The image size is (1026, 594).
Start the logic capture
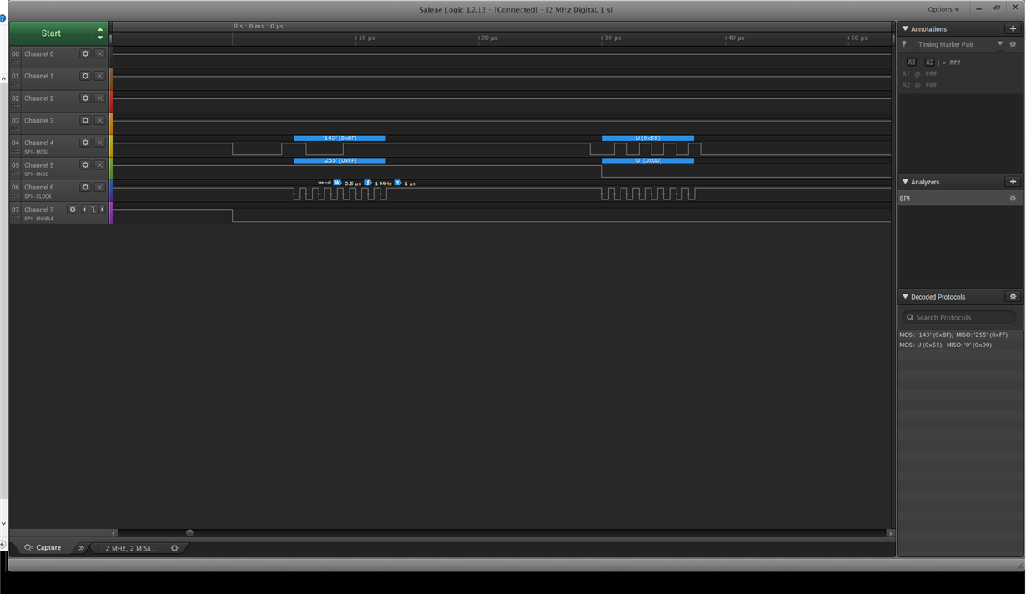(51, 33)
